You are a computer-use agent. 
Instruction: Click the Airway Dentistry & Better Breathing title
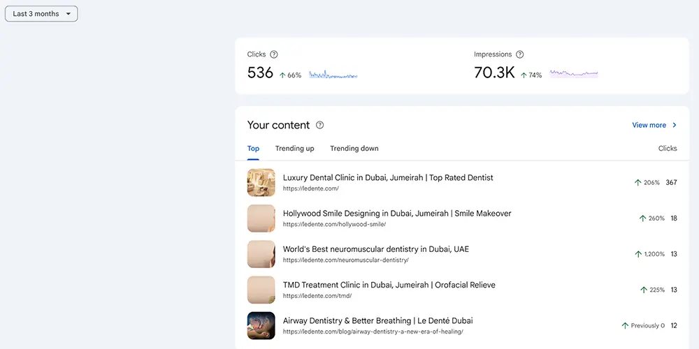378,320
